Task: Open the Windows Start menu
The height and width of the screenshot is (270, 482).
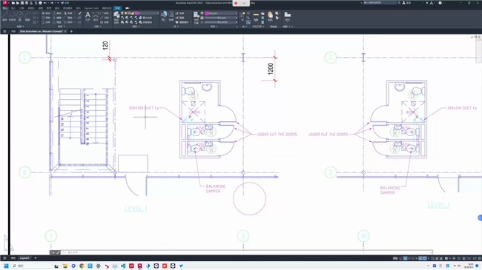Action: coord(6,266)
